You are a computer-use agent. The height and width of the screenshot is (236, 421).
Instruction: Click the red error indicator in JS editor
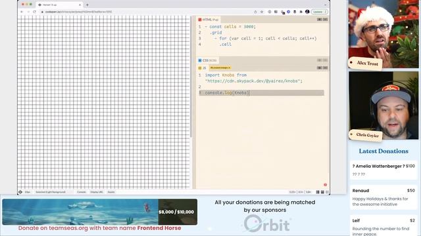(x=325, y=185)
